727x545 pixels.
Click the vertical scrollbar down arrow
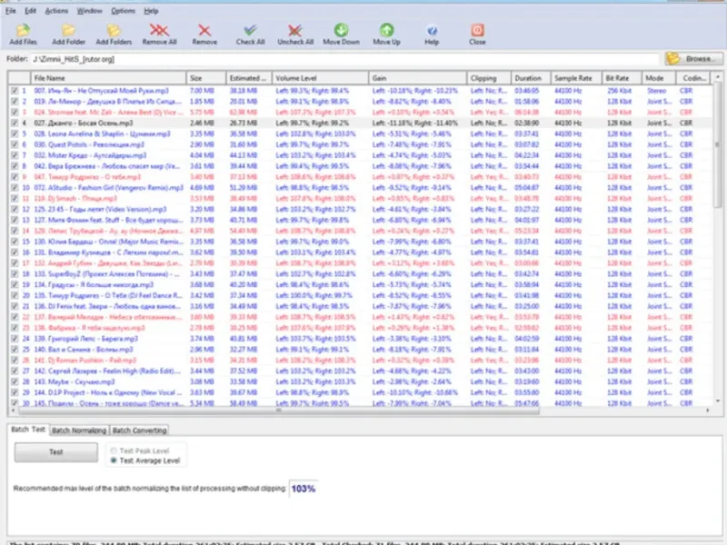(718, 401)
